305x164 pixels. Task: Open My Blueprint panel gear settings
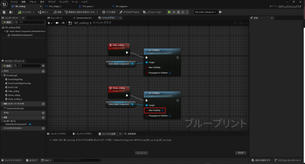43,66
